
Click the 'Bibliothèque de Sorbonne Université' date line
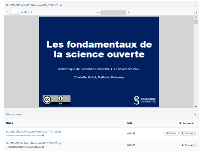click(99, 69)
